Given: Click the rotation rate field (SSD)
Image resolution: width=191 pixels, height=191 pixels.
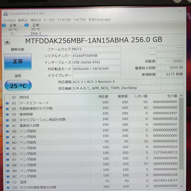Looking at the screenshot, I should 170,61.
